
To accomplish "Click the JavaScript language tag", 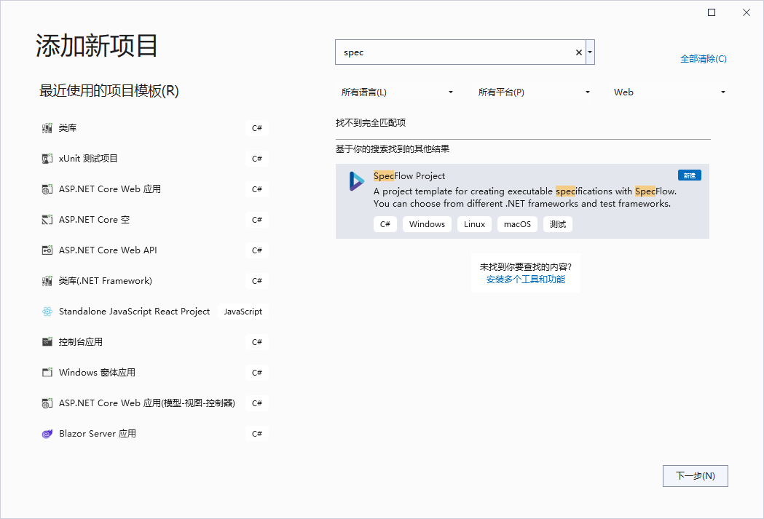I will 243,312.
